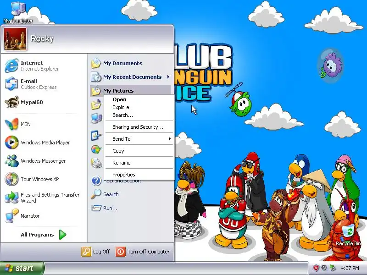This screenshot has height=275, width=367.
Task: Open the MSN butterfly icon
Action: pos(11,124)
